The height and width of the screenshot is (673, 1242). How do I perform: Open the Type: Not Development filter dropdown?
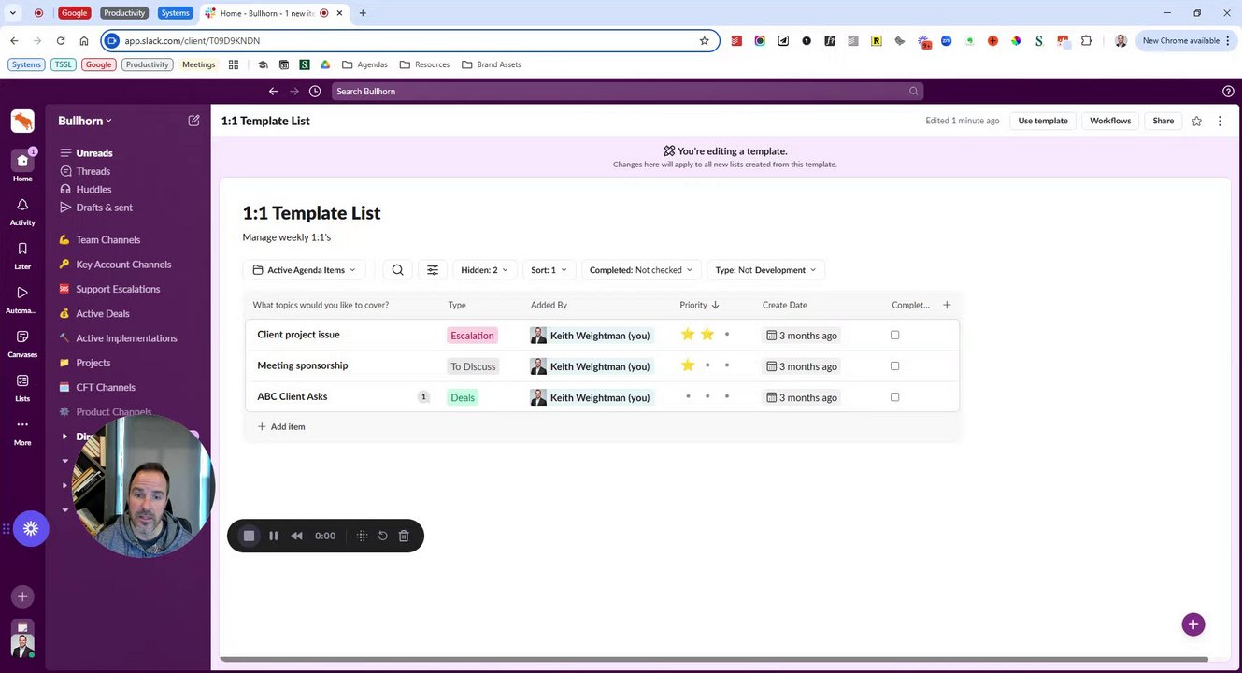point(765,270)
